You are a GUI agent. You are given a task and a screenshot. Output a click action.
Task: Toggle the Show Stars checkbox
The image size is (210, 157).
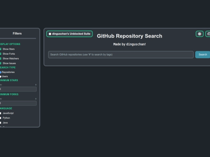pyautogui.click(x=0, y=49)
